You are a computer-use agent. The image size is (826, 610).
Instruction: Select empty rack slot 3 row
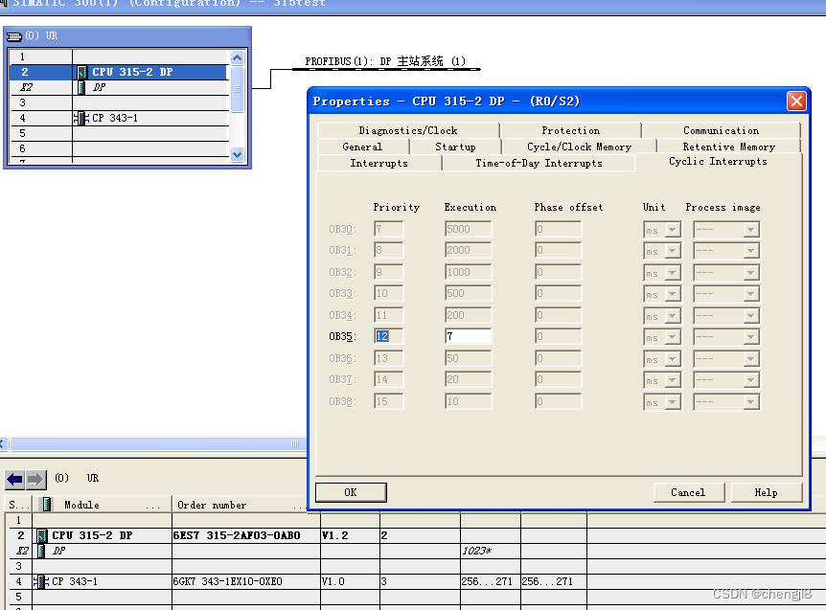pos(119,102)
